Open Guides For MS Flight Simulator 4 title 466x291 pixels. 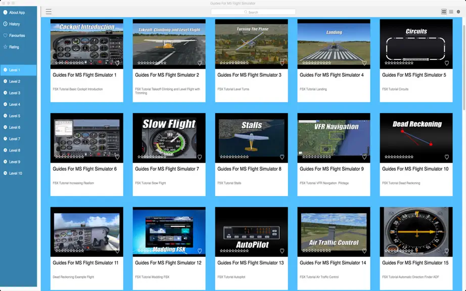(x=332, y=75)
